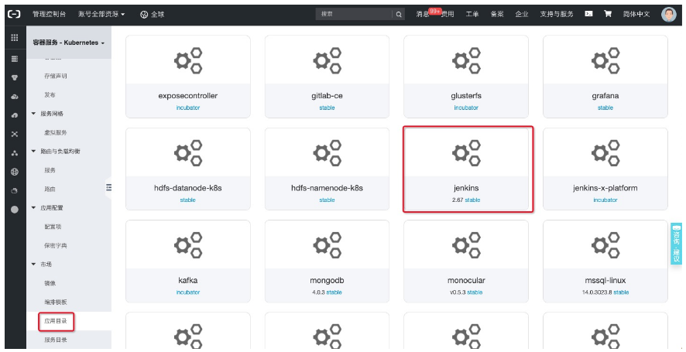Select 应用目录 in the sidebar
686x352 pixels.
click(56, 321)
